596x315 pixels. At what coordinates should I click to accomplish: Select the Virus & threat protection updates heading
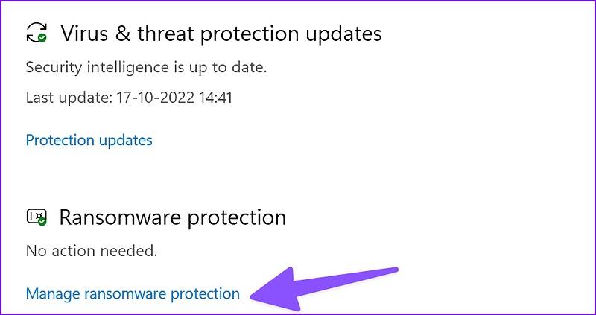(221, 34)
